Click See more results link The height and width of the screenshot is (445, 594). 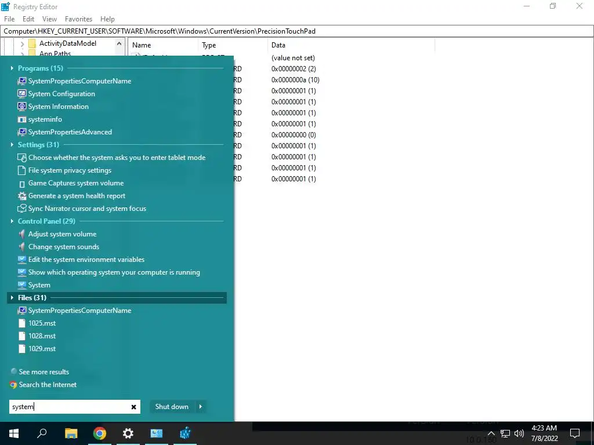pos(44,372)
